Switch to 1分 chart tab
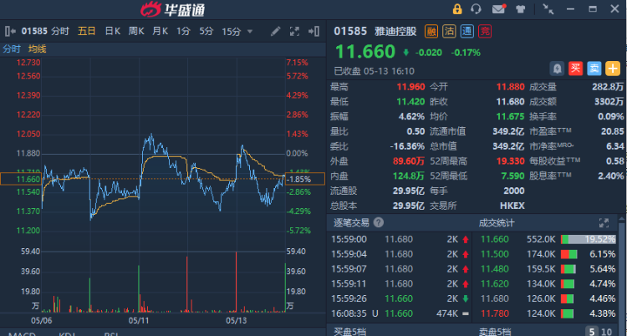The image size is (627, 336). pyautogui.click(x=183, y=31)
